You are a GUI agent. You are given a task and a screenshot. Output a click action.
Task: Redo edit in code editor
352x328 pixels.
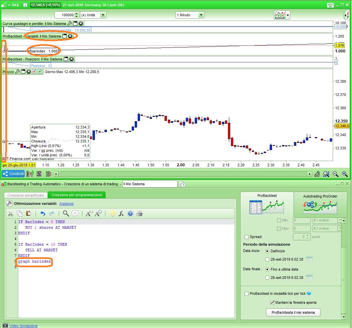pyautogui.click(x=52, y=214)
